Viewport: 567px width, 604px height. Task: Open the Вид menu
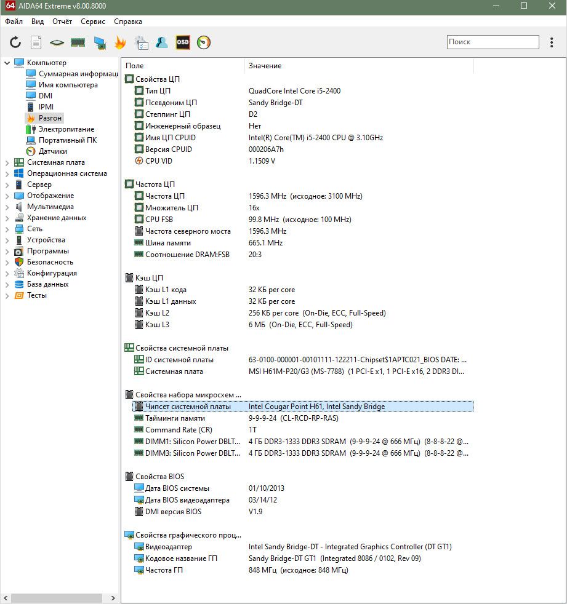(x=38, y=22)
